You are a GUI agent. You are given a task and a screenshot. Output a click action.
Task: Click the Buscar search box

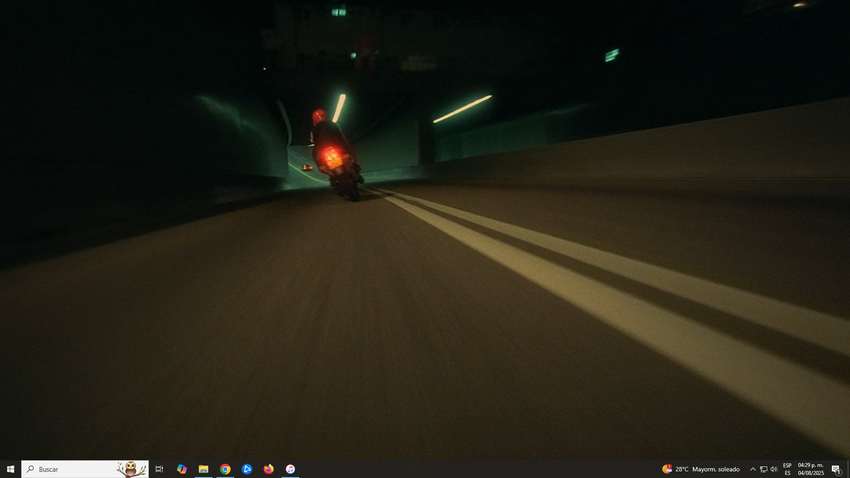tap(85, 469)
